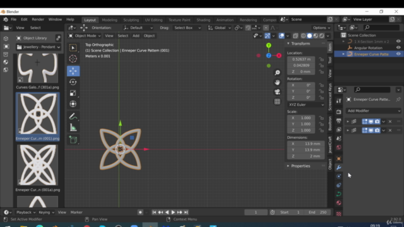Click the Dimensions X 13.9 mm field
This screenshot has height=227, width=404.
click(306, 144)
